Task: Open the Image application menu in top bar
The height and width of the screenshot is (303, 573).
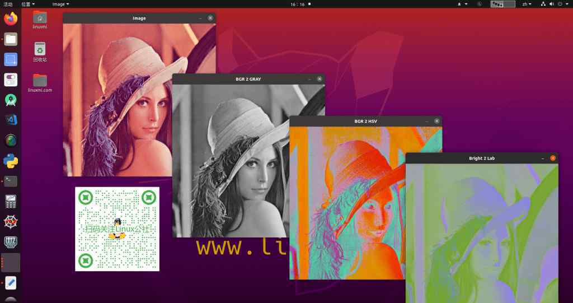Action: 60,4
